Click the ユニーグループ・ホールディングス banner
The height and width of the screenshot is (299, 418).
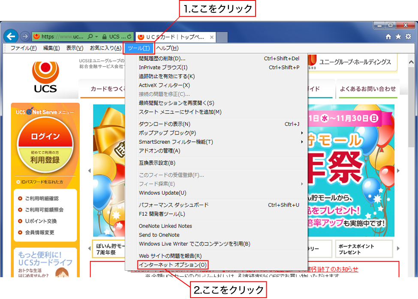(352, 63)
